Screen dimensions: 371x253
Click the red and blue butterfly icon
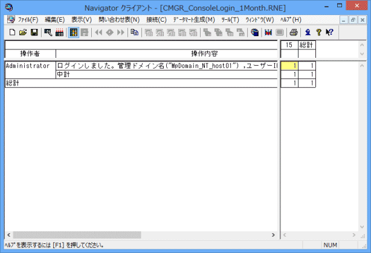pos(268,32)
